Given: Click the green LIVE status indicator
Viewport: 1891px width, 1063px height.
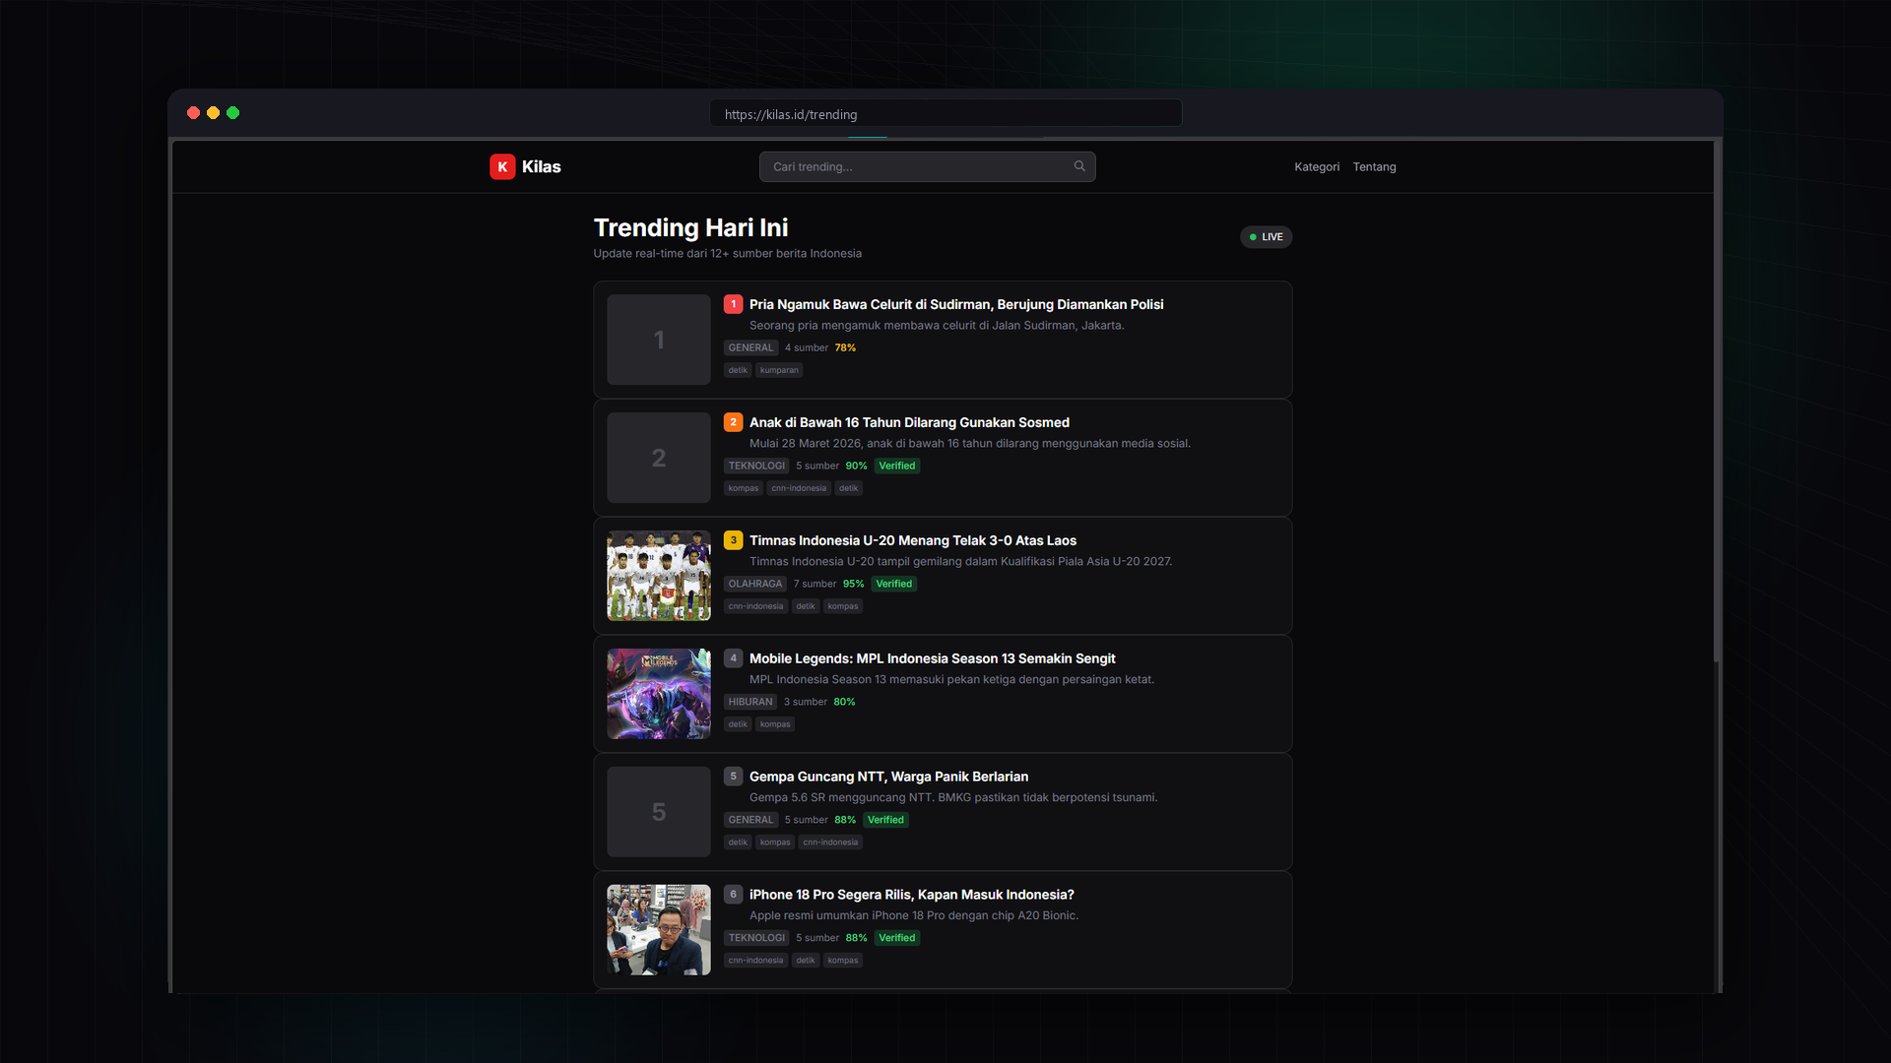Looking at the screenshot, I should (x=1266, y=237).
